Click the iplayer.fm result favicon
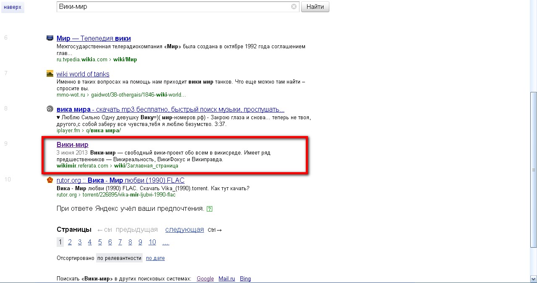Image resolution: width=537 pixels, height=283 pixels. (x=50, y=109)
